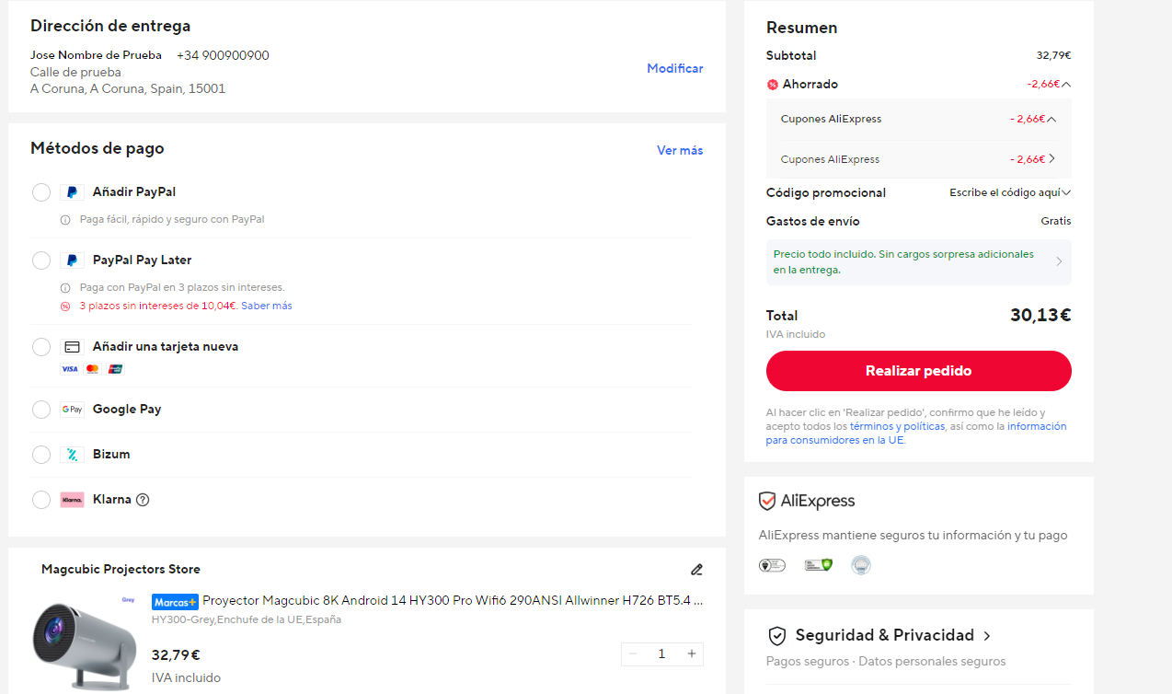
Task: Collapse first Cupones AliExpress row chevron
Action: [1051, 119]
